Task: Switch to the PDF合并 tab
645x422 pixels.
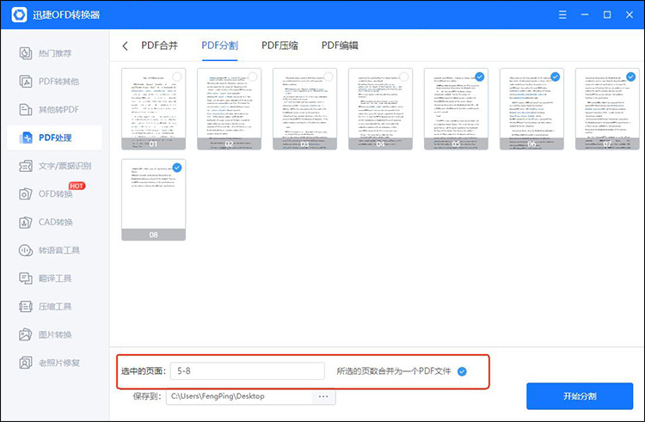Action: (160, 46)
